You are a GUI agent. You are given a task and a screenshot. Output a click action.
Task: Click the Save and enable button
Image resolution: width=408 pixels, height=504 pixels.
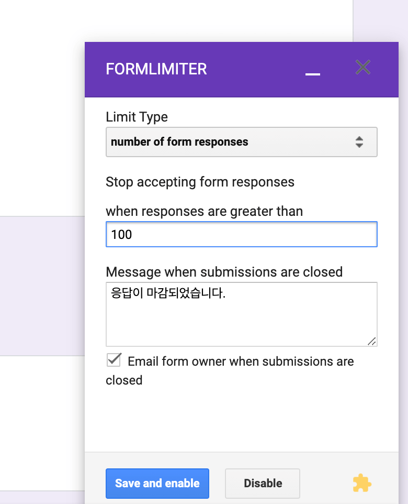coord(157,484)
